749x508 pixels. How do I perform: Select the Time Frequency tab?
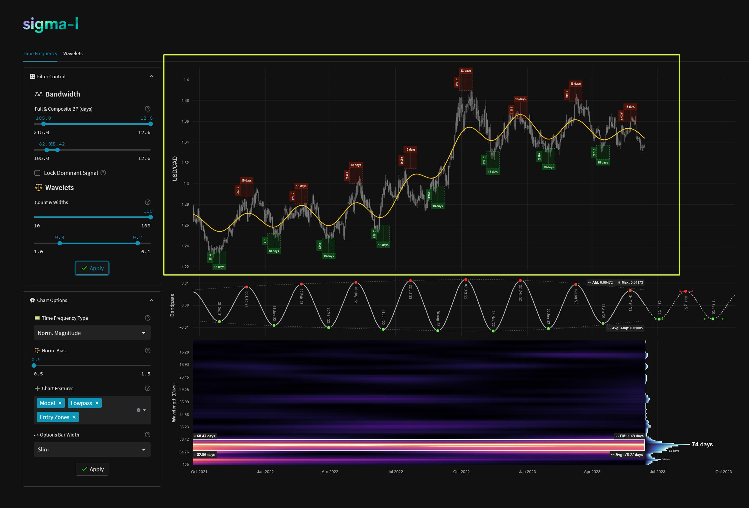point(40,53)
